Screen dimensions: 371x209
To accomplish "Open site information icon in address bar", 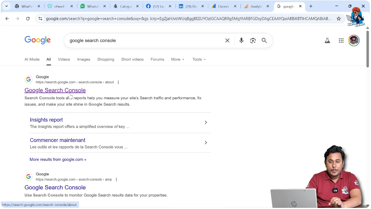I will click(40, 19).
